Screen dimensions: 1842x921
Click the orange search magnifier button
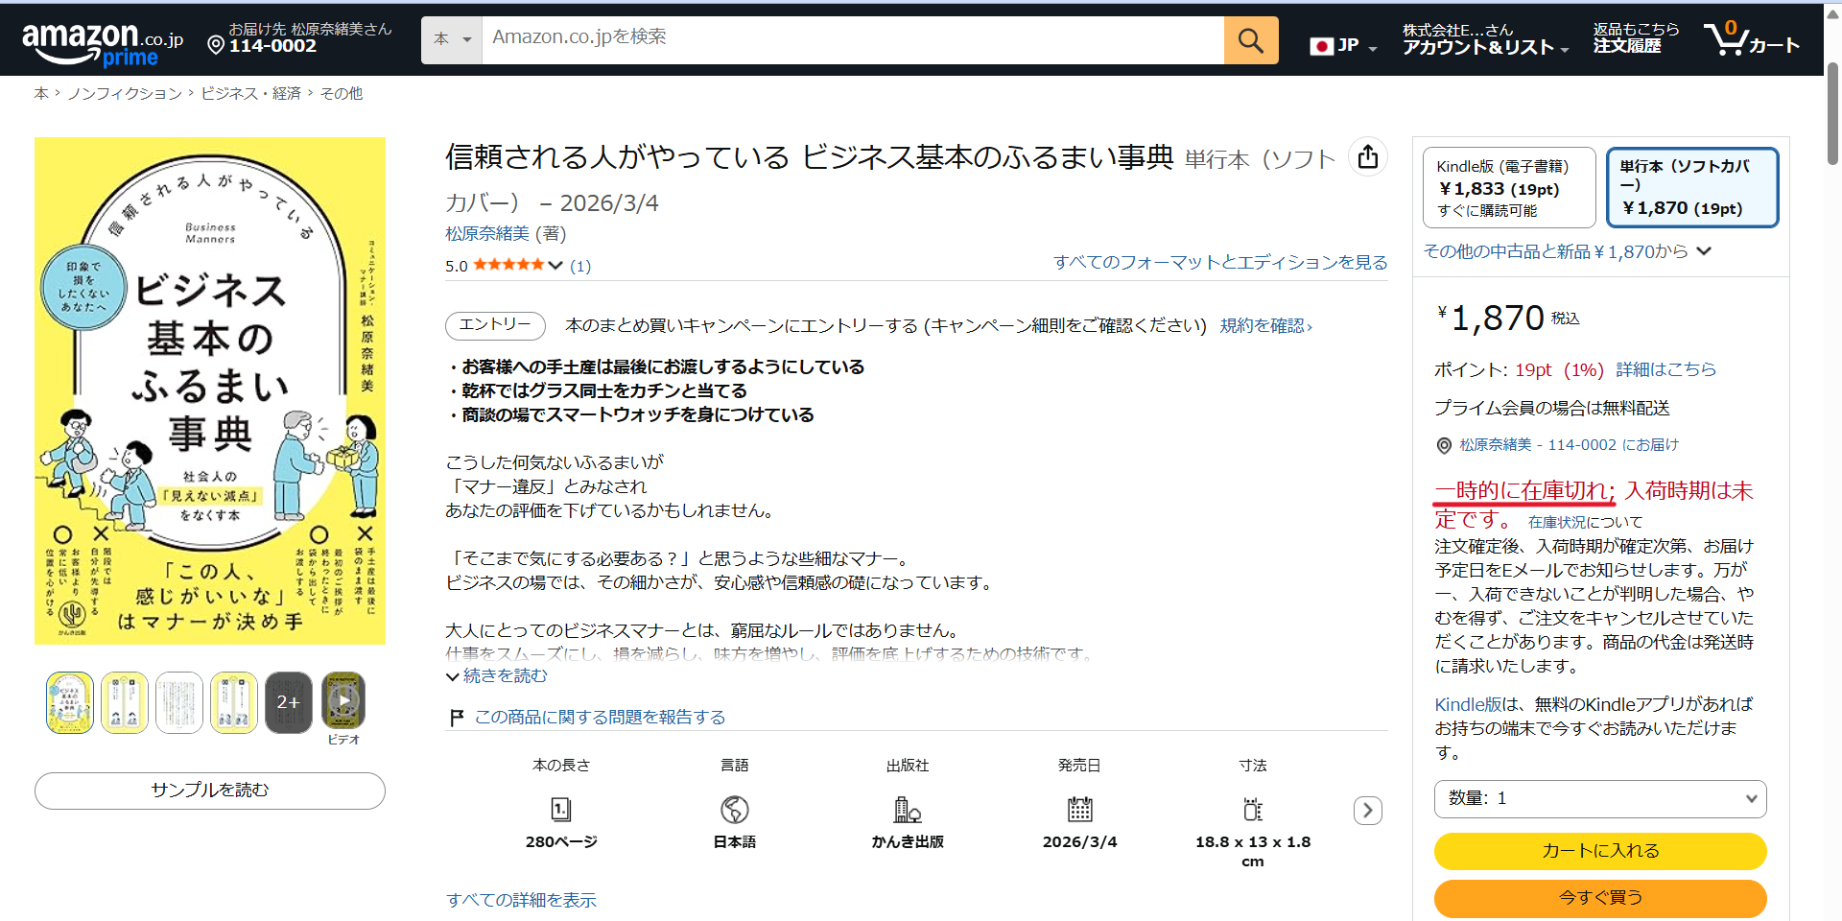pyautogui.click(x=1250, y=40)
